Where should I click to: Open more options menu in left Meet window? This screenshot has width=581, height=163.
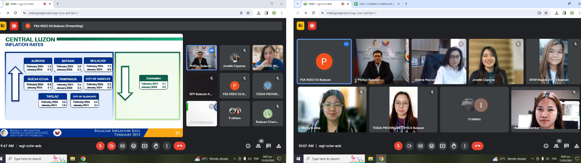tap(167, 146)
